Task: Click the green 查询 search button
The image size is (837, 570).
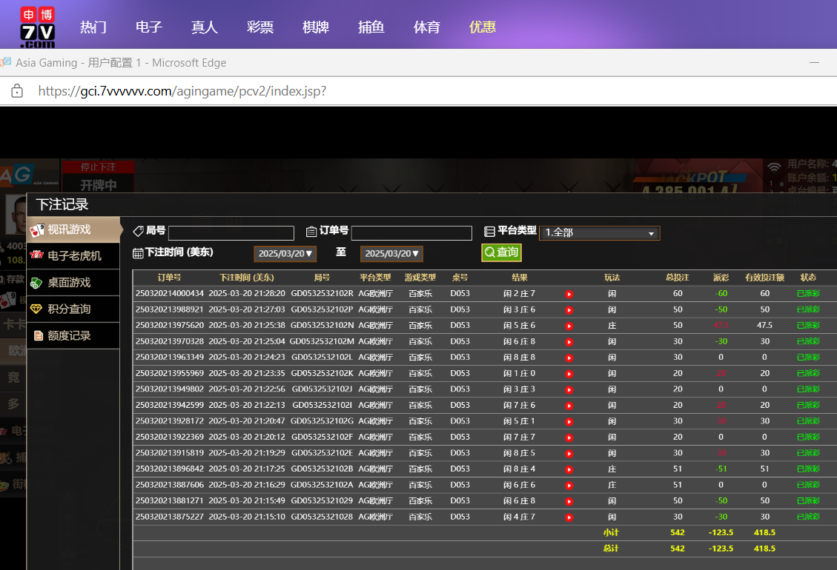Action: point(501,252)
